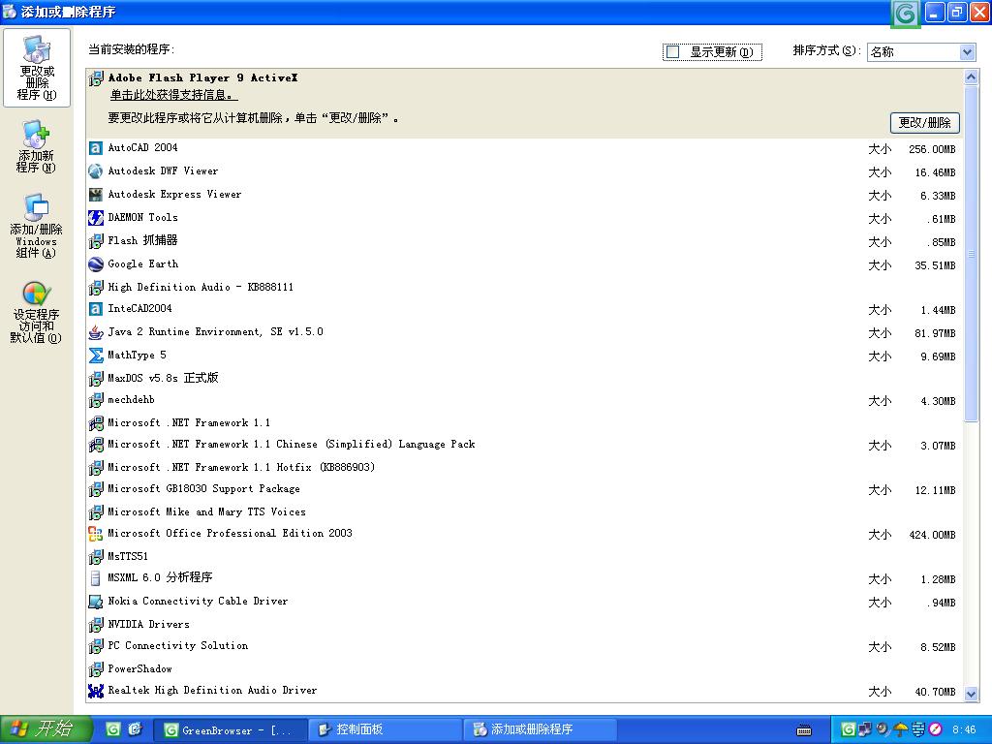Image resolution: width=992 pixels, height=744 pixels.
Task: Click the 256.00MB size of AutoCAD 2004
Action: [932, 149]
